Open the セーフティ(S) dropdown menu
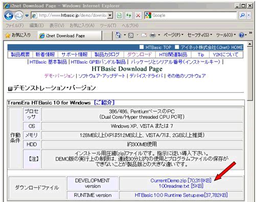Screen dimensions: 256x202 point(200,35)
